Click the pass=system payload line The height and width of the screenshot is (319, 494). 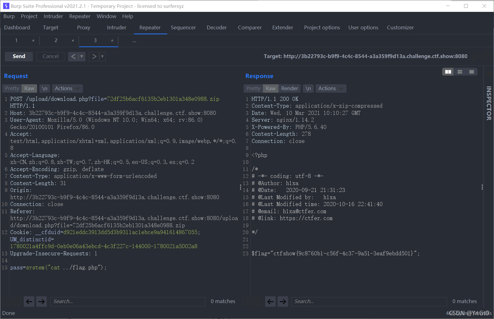point(58,267)
